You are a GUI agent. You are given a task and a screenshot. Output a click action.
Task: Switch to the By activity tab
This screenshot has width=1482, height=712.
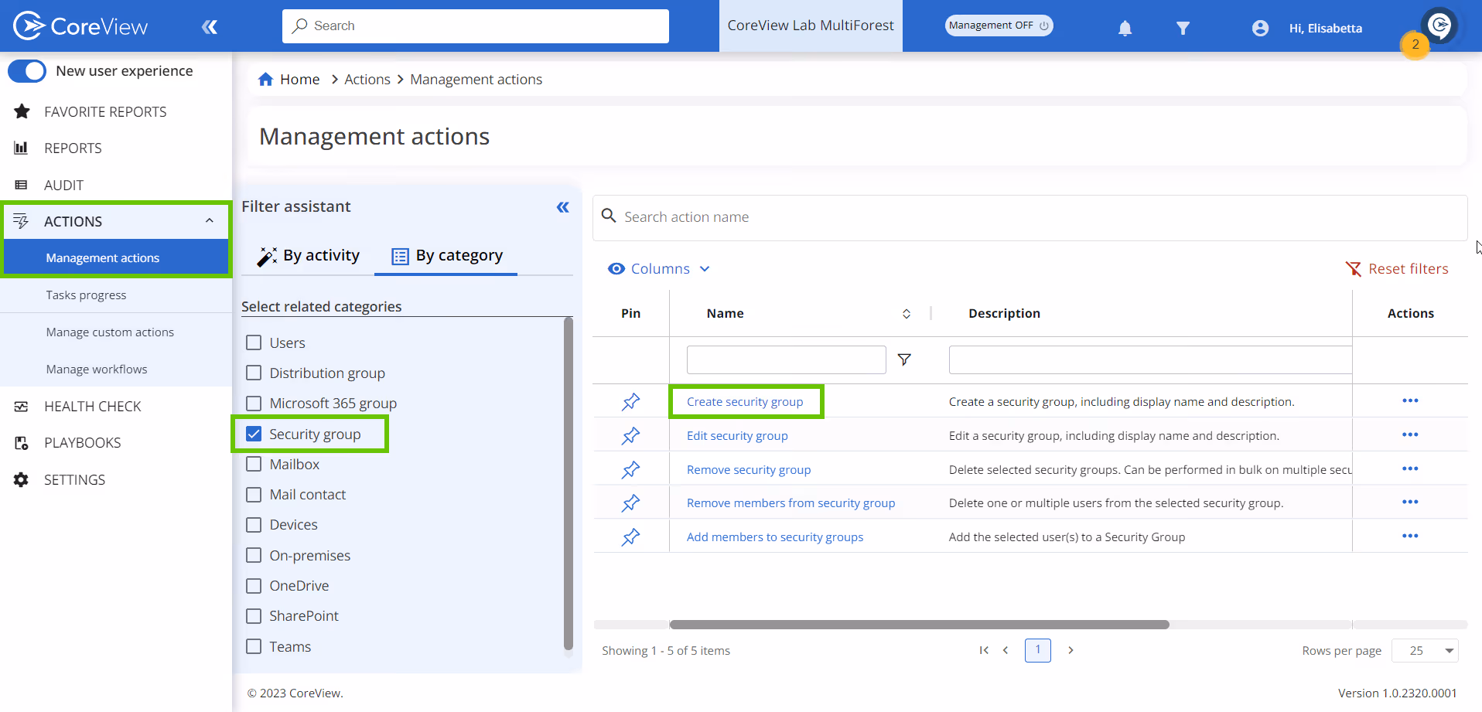click(309, 255)
